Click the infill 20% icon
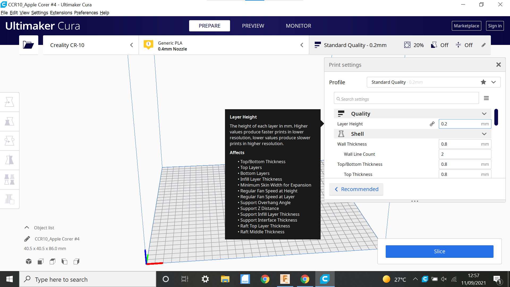Viewport: 510px width, 287px height. (407, 45)
